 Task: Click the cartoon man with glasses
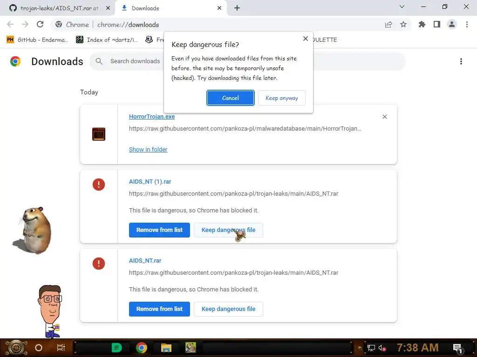point(50,311)
